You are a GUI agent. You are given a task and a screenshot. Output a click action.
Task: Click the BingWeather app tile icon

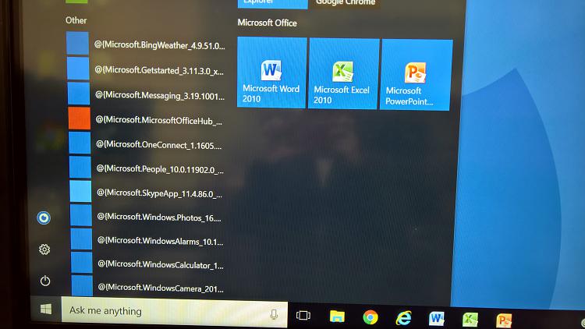pyautogui.click(x=77, y=44)
